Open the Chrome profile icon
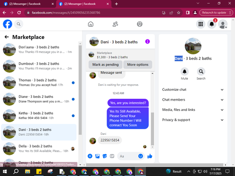The height and width of the screenshot is (176, 235). pos(195,13)
